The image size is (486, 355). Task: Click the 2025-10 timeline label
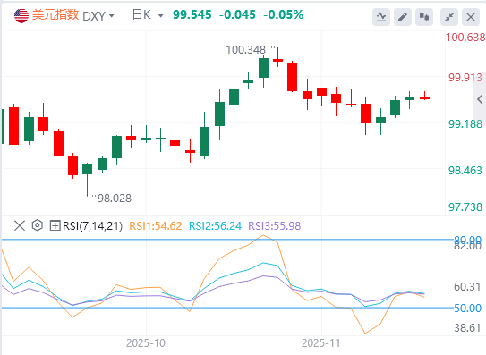pyautogui.click(x=146, y=343)
